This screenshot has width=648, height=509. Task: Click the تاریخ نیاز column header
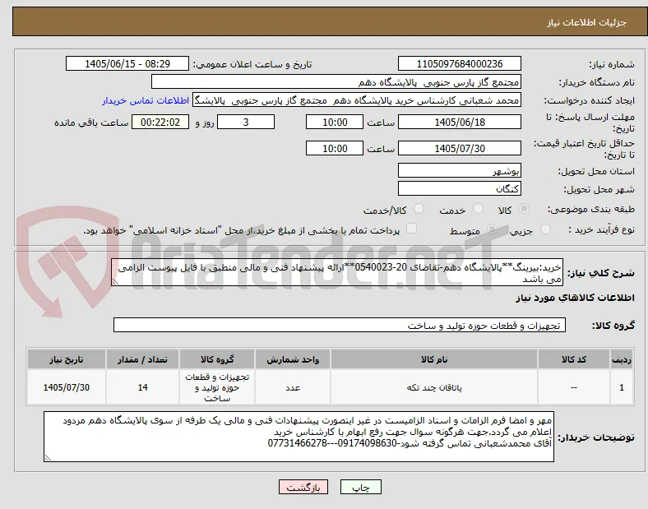pyautogui.click(x=66, y=359)
